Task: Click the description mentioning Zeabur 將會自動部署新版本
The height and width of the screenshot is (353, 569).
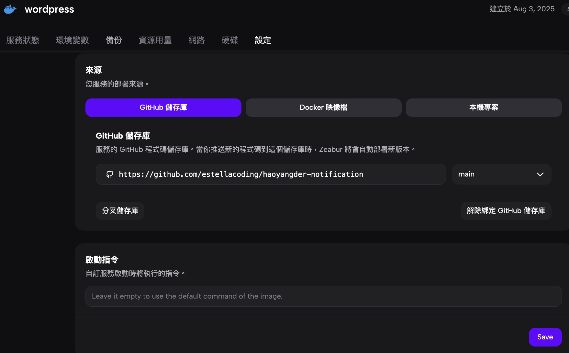Action: (256, 150)
